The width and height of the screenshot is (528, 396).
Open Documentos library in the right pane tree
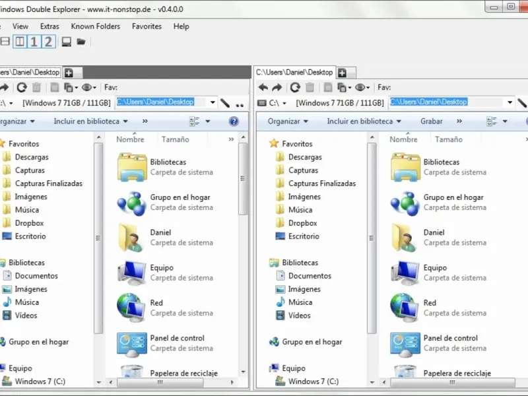coord(310,276)
